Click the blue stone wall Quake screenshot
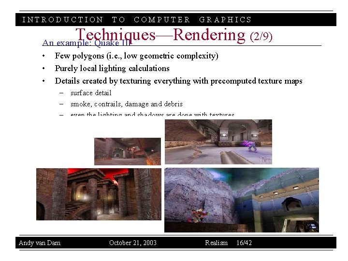Screen dimensions: 348x261 coord(242,200)
